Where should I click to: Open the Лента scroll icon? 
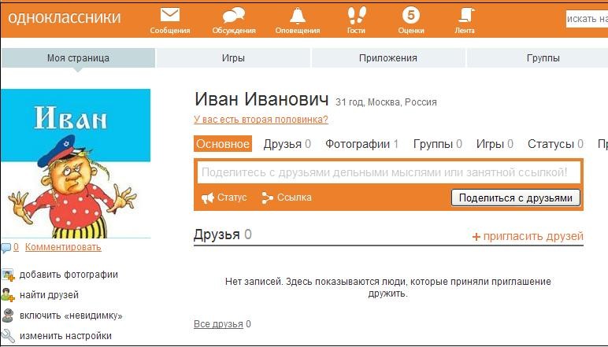tap(465, 16)
